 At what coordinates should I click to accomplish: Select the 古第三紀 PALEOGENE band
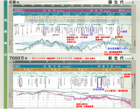[56, 66]
